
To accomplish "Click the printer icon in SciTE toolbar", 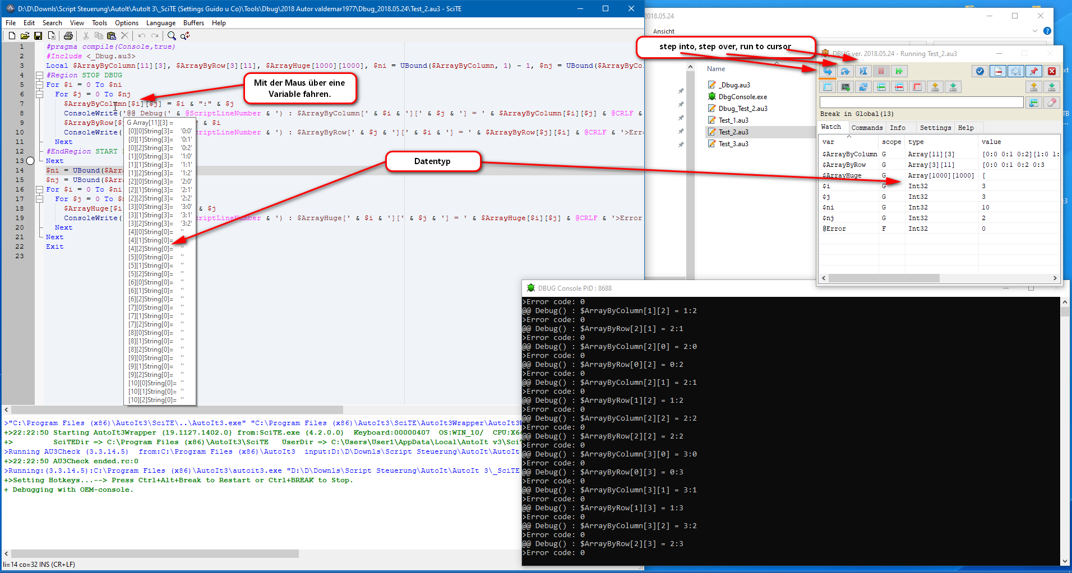I will pos(68,36).
